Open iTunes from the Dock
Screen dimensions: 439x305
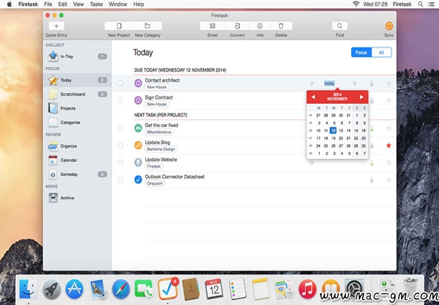click(x=307, y=289)
